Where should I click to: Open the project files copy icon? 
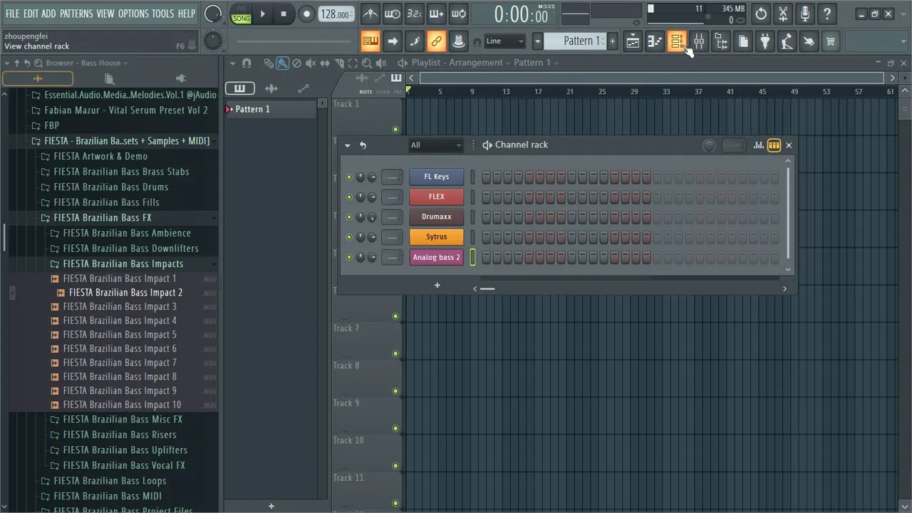[x=742, y=41]
